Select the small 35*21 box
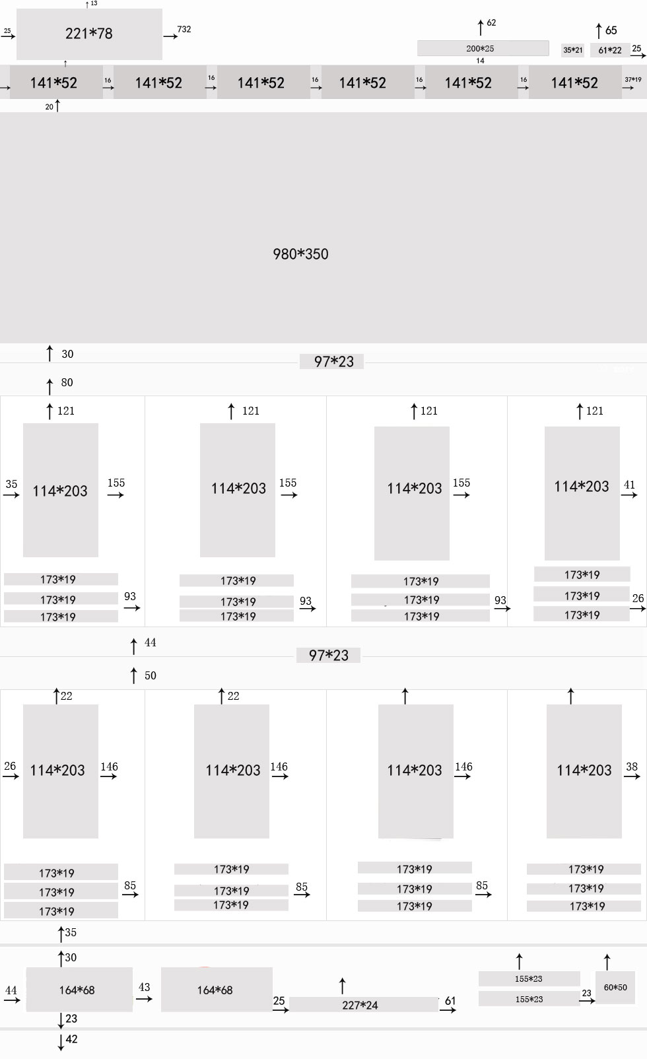Screen dimensions: 647x1059 [x=572, y=50]
